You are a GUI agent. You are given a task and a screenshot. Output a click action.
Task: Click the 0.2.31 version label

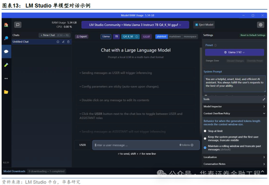click(6, 163)
